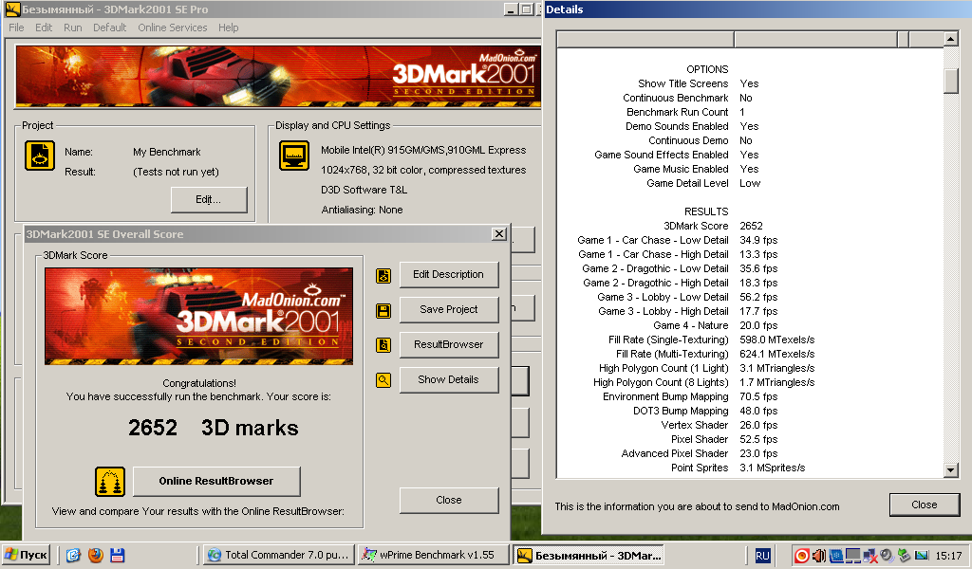Click the Show Details magnifier icon
Screen dimensions: 972x569
[383, 379]
